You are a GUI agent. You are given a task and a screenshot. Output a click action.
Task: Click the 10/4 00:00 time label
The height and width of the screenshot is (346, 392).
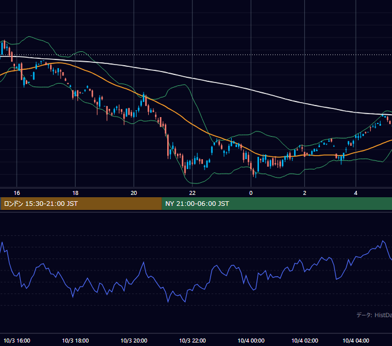coord(251,340)
